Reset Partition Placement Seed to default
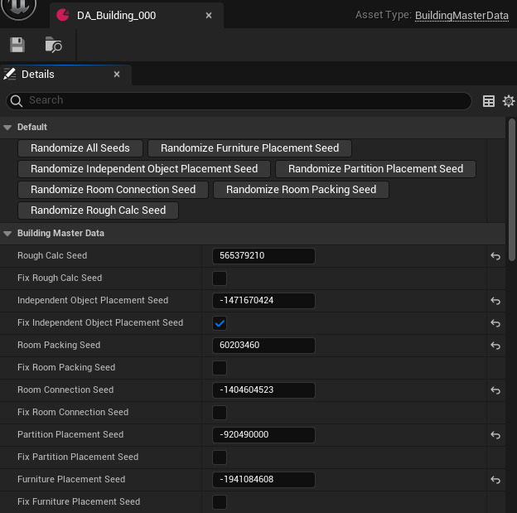Screen dimensions: 517x513 coord(495,435)
